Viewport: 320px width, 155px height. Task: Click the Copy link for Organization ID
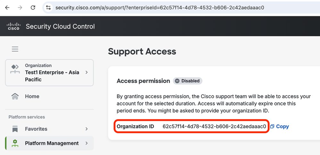pos(283,126)
